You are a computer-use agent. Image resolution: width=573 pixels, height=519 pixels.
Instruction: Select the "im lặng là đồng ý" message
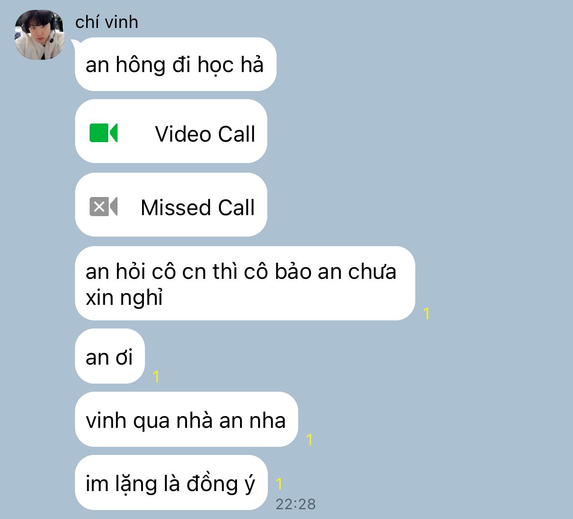171,483
